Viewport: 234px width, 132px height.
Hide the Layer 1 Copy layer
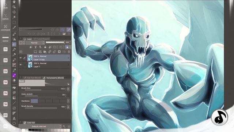click(20, 58)
